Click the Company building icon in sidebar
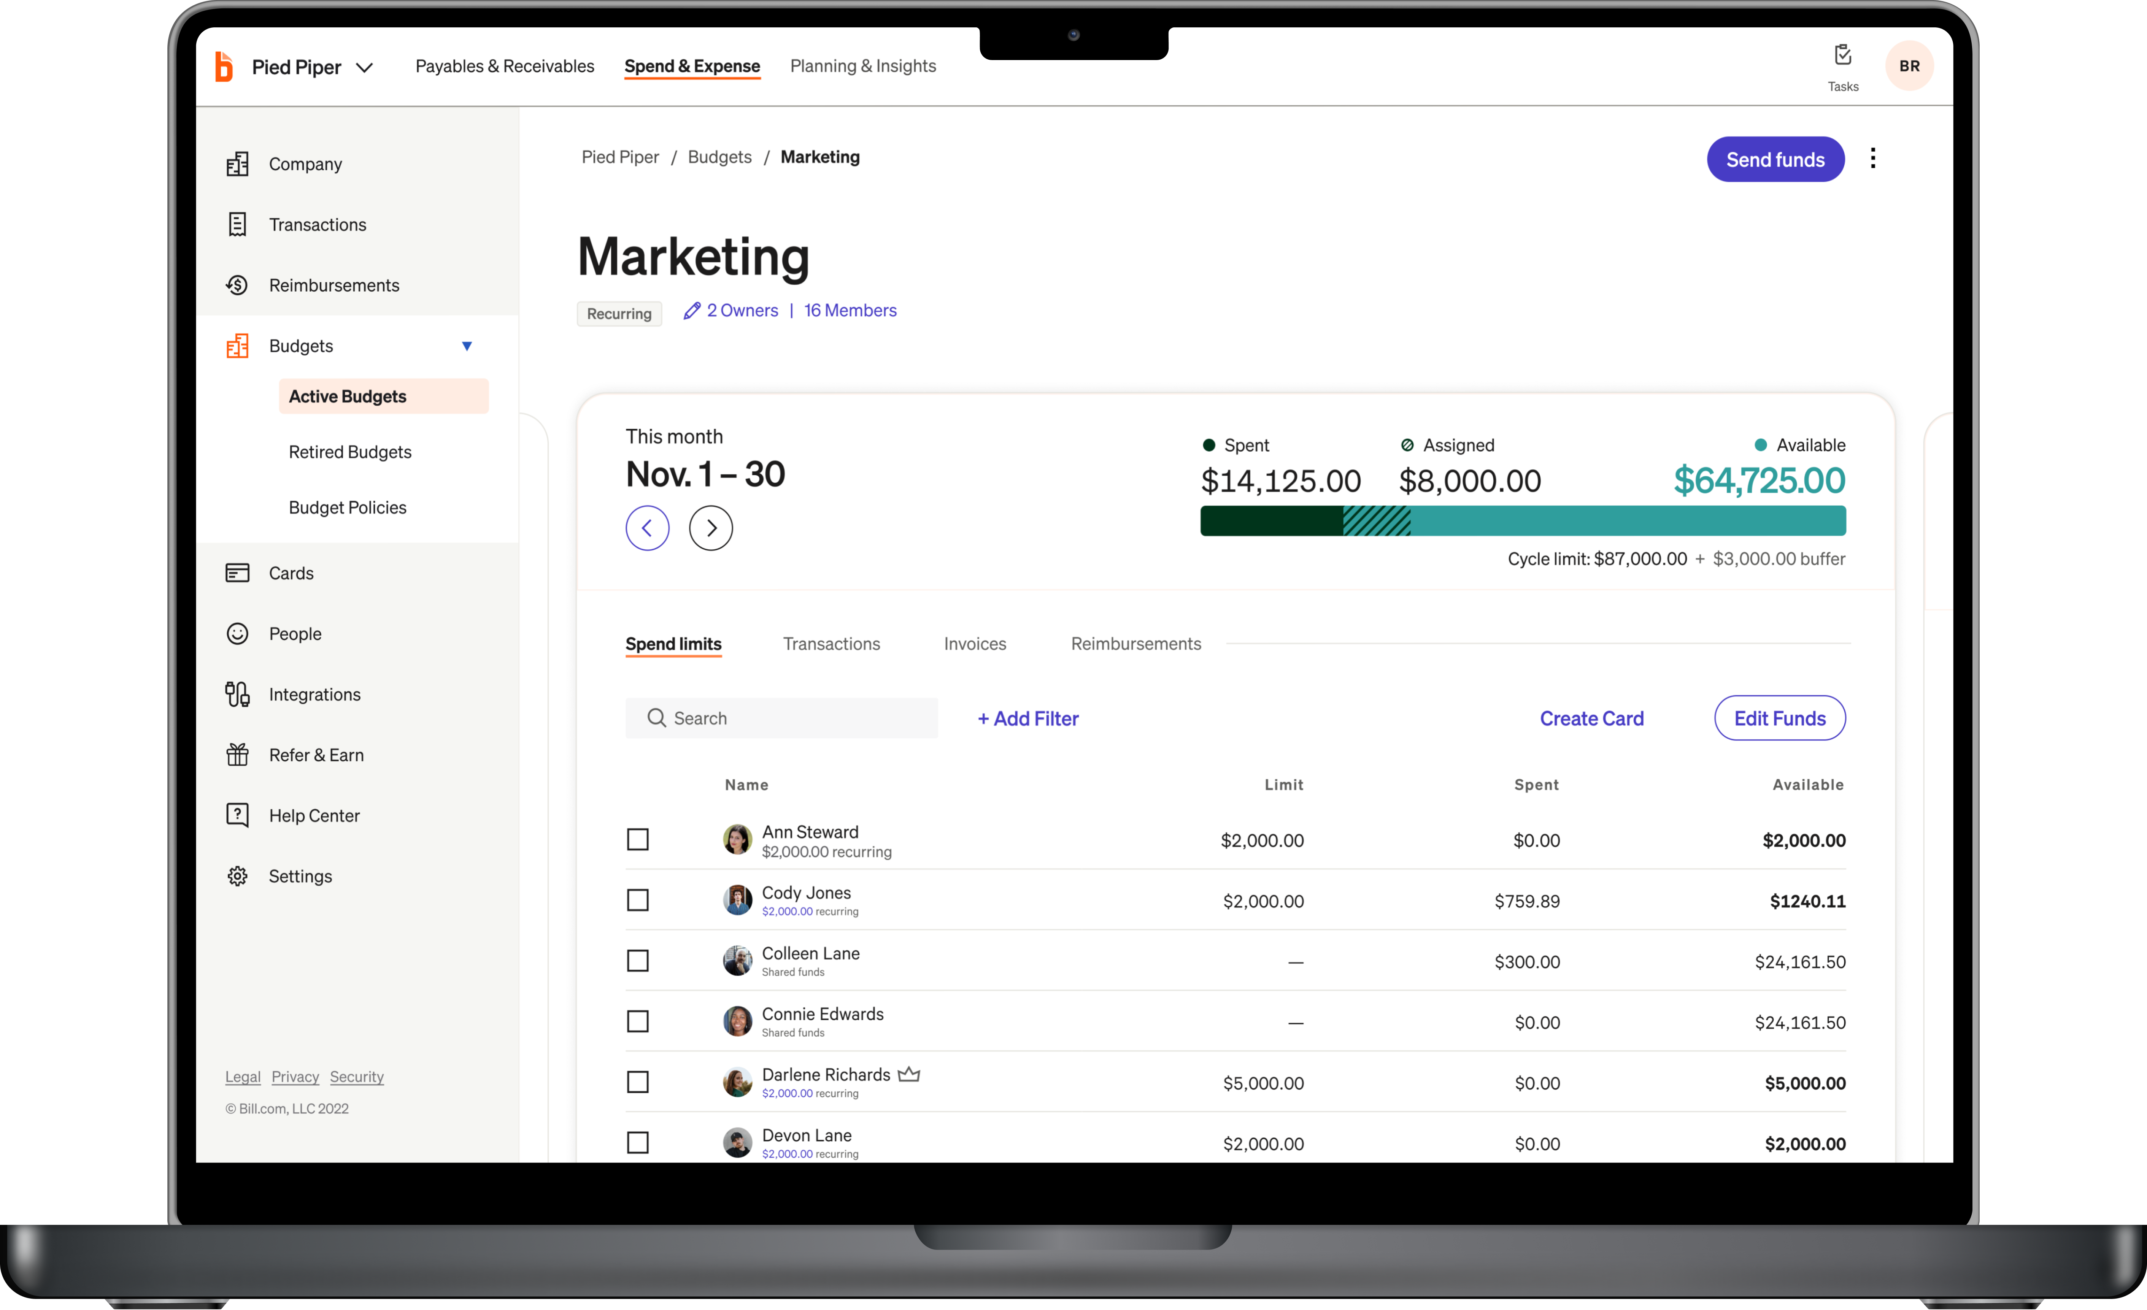 237,164
